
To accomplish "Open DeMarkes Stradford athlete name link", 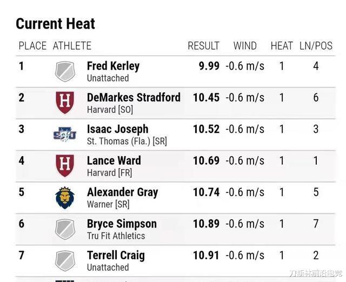I will point(134,97).
